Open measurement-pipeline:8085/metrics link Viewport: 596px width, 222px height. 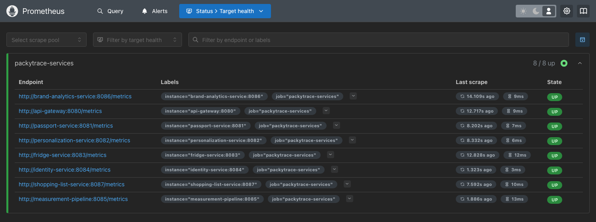point(73,199)
